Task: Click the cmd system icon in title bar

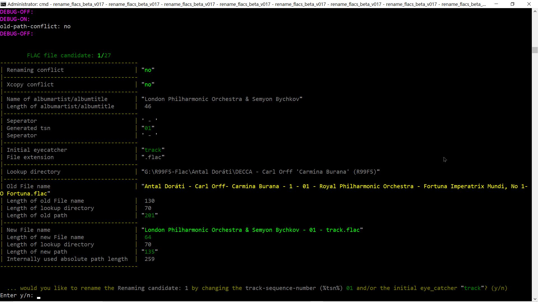Action: pos(3,4)
